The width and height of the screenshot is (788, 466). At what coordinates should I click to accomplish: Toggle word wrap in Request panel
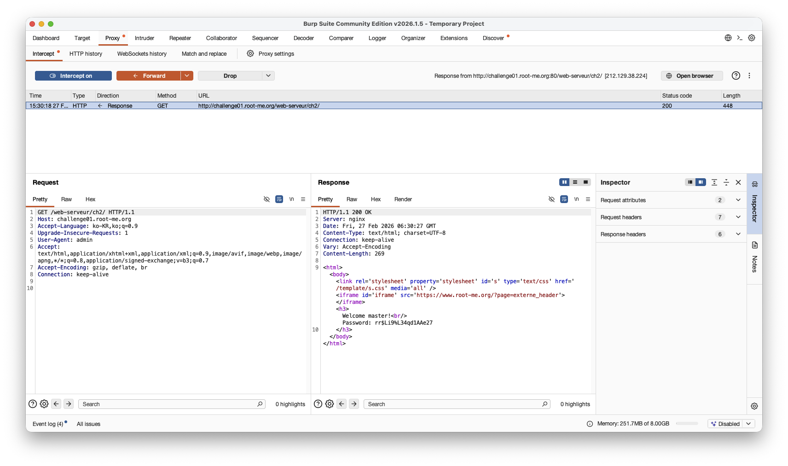pos(279,199)
